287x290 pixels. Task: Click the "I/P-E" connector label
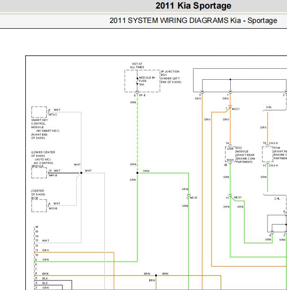point(142,95)
